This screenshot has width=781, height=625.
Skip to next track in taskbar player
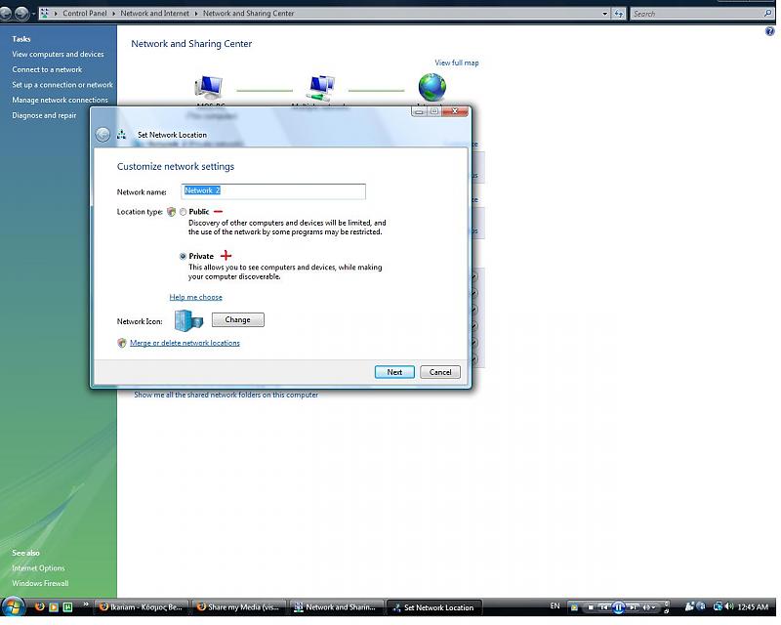pos(633,607)
